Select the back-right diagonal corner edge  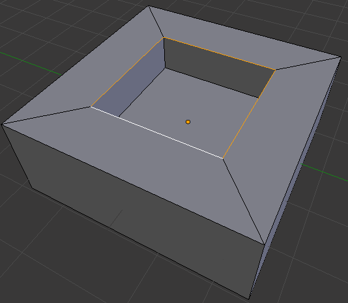(x=308, y=63)
